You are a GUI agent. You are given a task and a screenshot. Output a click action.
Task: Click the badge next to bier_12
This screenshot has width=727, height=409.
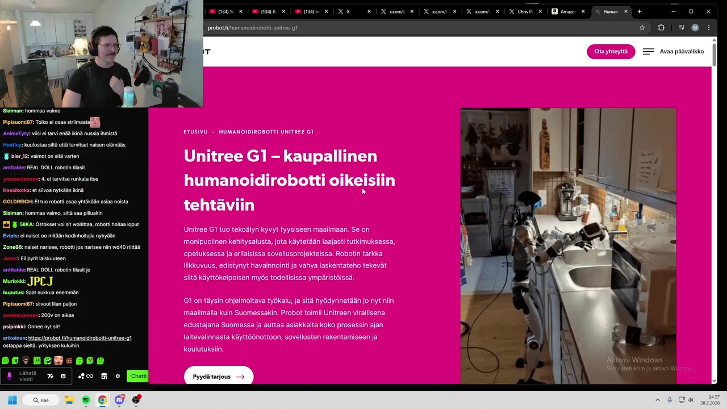tap(6, 156)
